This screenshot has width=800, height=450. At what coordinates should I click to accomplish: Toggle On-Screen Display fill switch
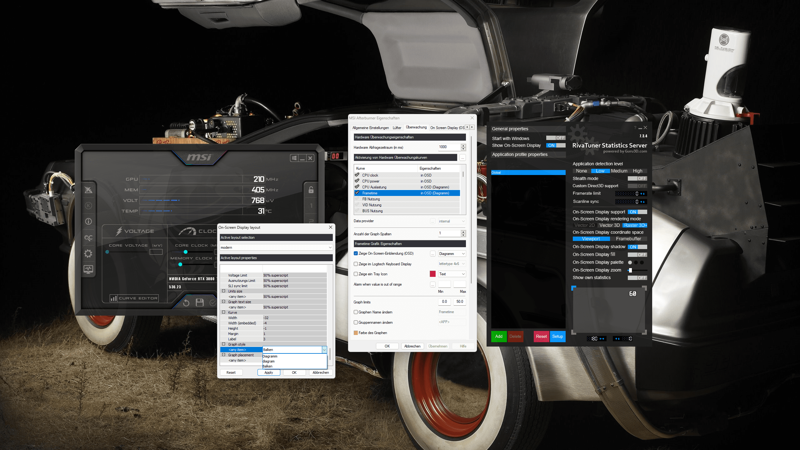point(637,255)
